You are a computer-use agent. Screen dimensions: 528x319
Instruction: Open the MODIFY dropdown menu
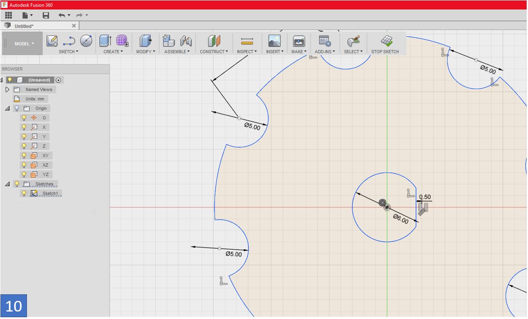point(145,52)
